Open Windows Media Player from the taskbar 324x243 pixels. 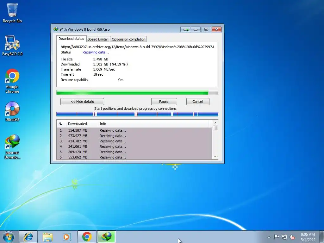click(67, 237)
